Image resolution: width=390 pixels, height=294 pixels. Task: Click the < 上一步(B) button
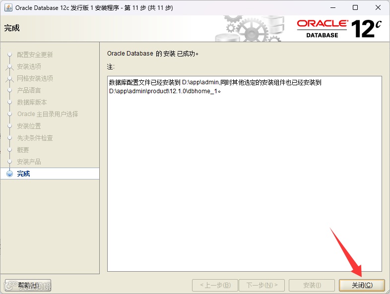pos(215,285)
